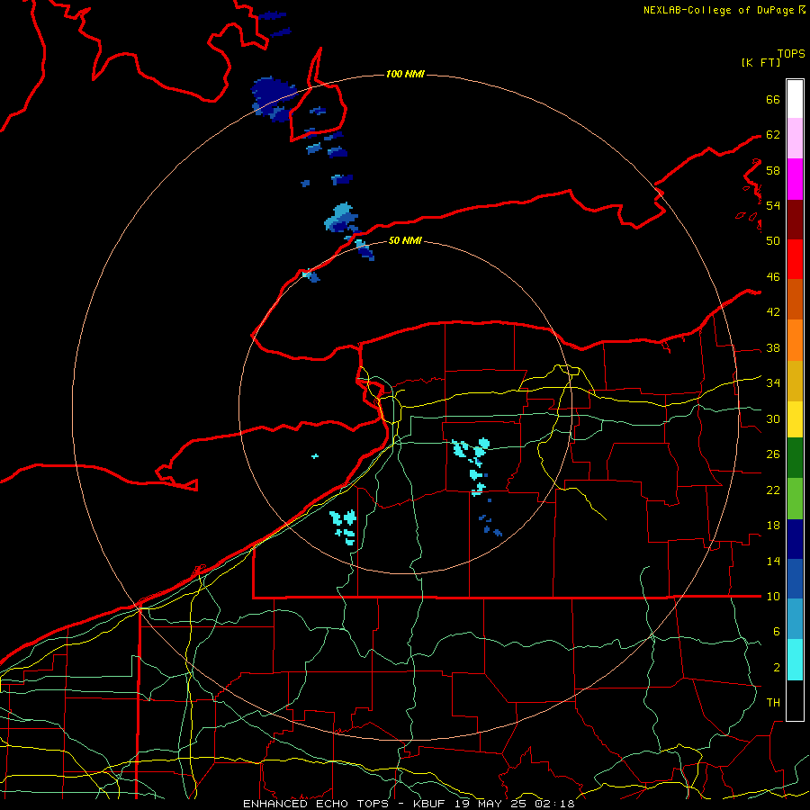Screen dimensions: 810x810
Task: Click the '100 NMI' range ring label
Action: tap(405, 74)
